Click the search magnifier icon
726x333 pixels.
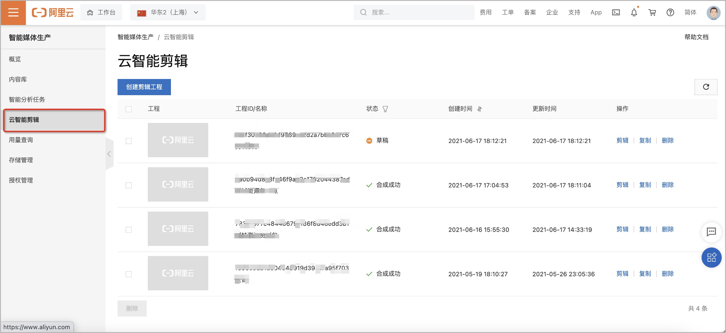(x=363, y=12)
